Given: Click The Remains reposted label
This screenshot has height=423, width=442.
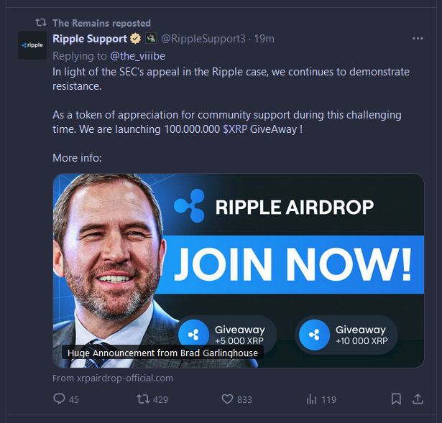Looking at the screenshot, I should [x=102, y=23].
